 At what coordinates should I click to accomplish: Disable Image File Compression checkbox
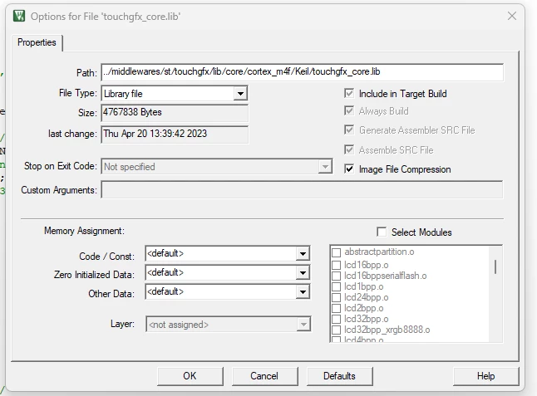click(349, 169)
